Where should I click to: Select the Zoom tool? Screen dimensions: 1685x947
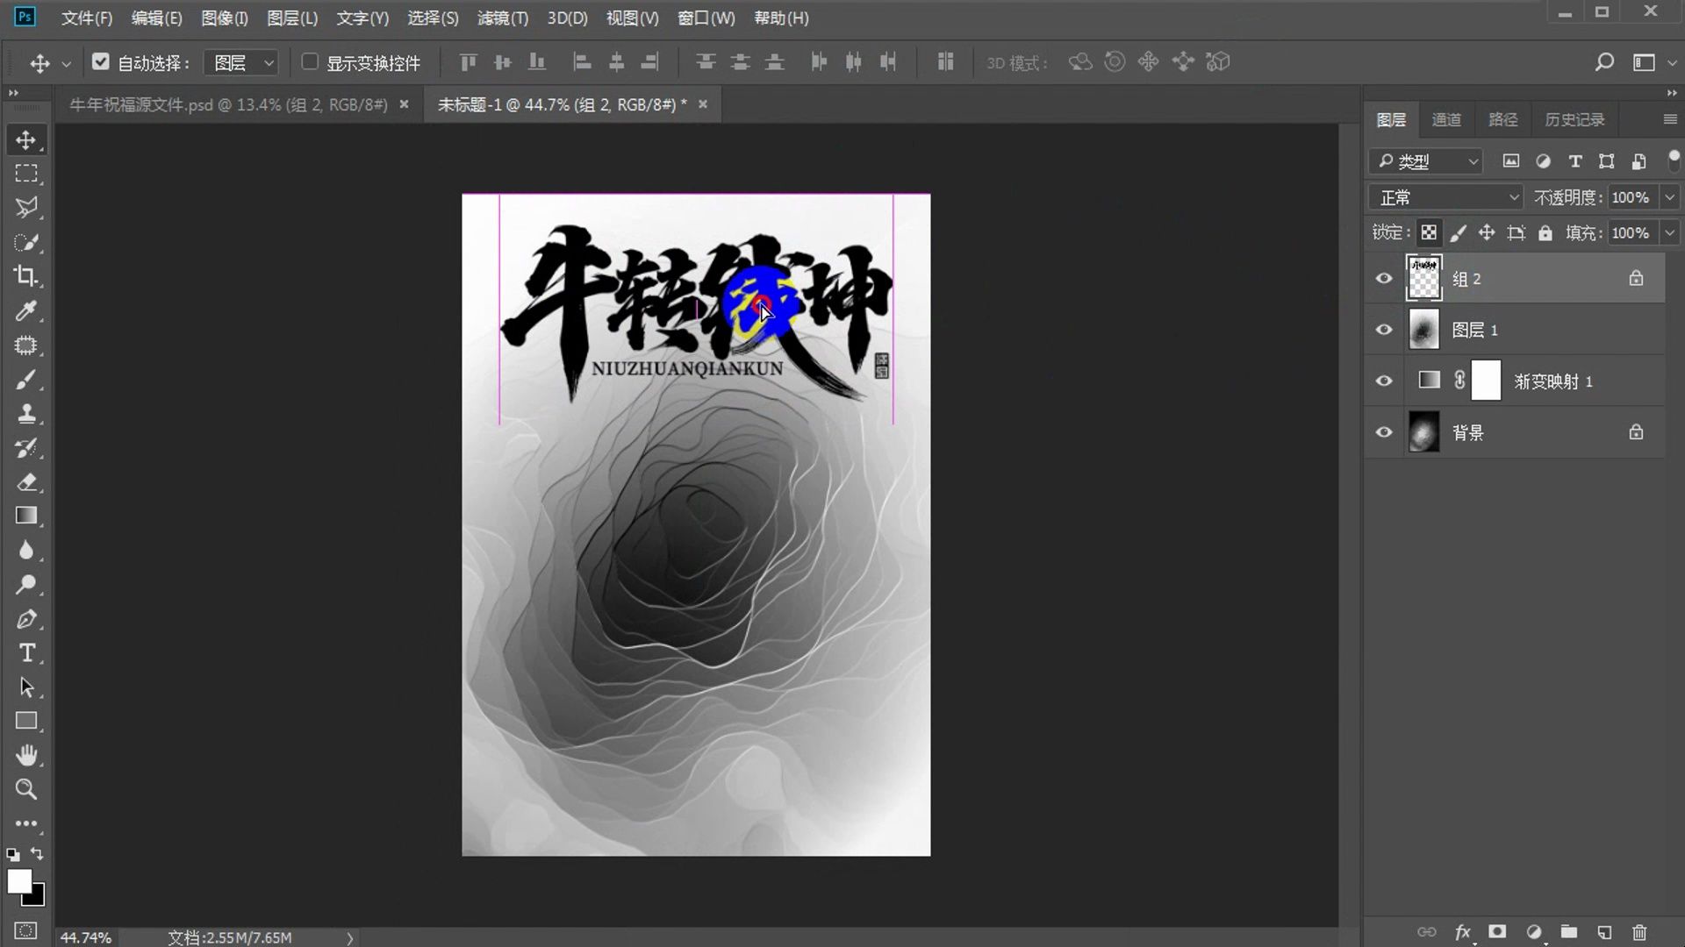[26, 789]
